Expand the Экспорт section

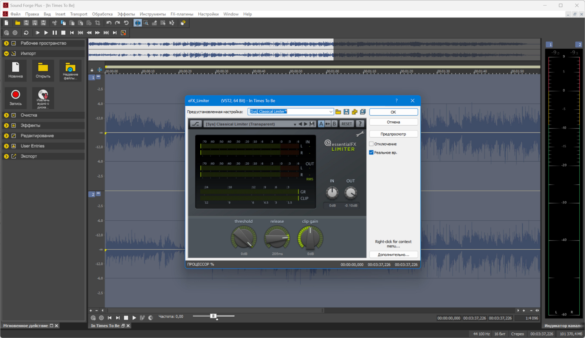6,156
